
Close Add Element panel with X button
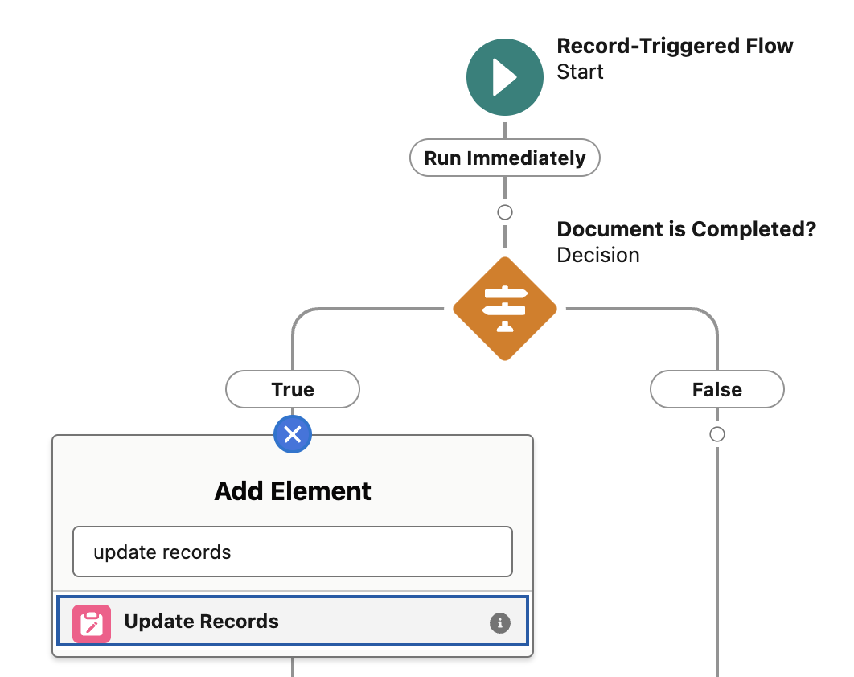pos(293,434)
